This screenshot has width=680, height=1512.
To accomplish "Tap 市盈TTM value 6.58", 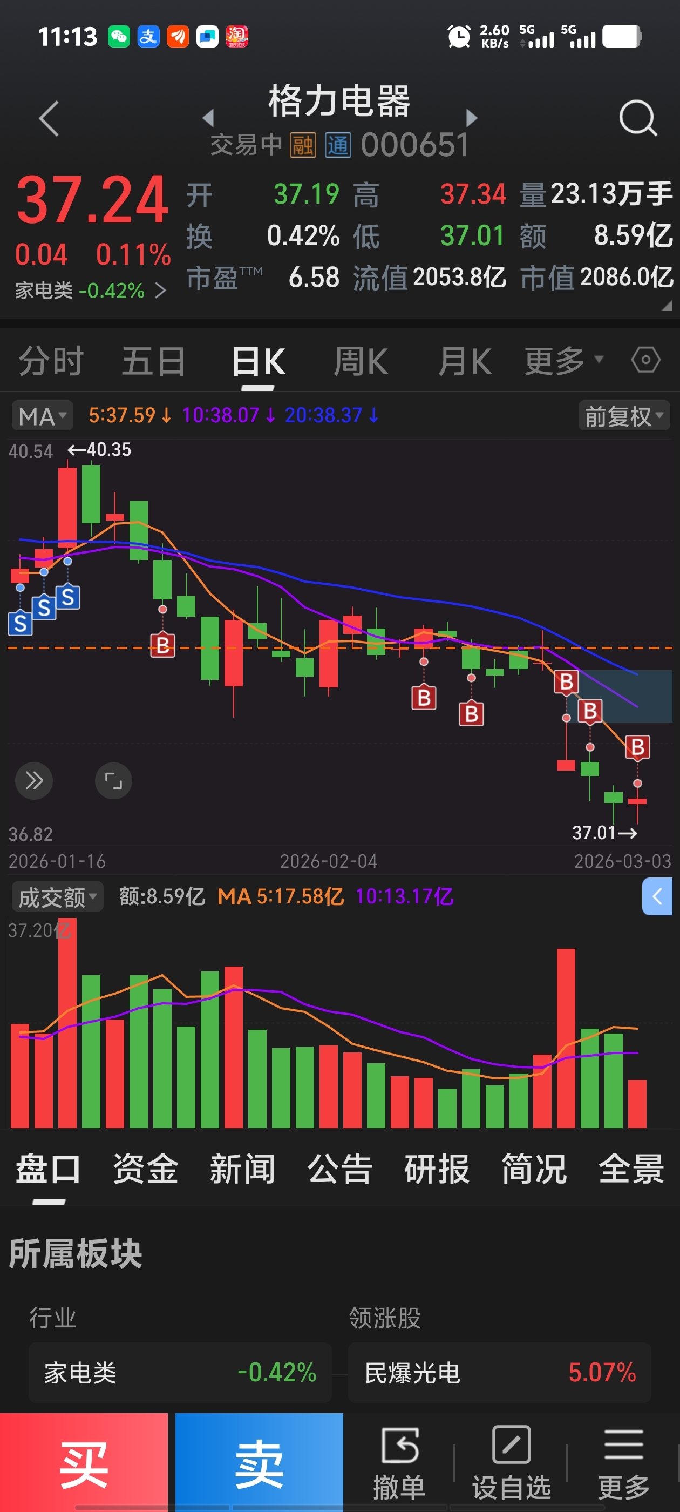I will click(314, 277).
